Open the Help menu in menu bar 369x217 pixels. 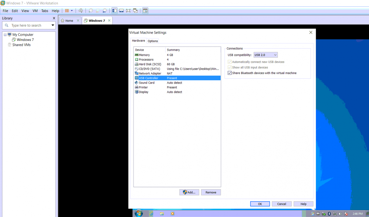tap(55, 11)
